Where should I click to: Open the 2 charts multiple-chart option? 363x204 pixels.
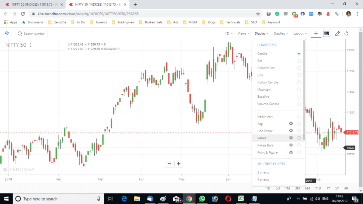click(x=262, y=172)
